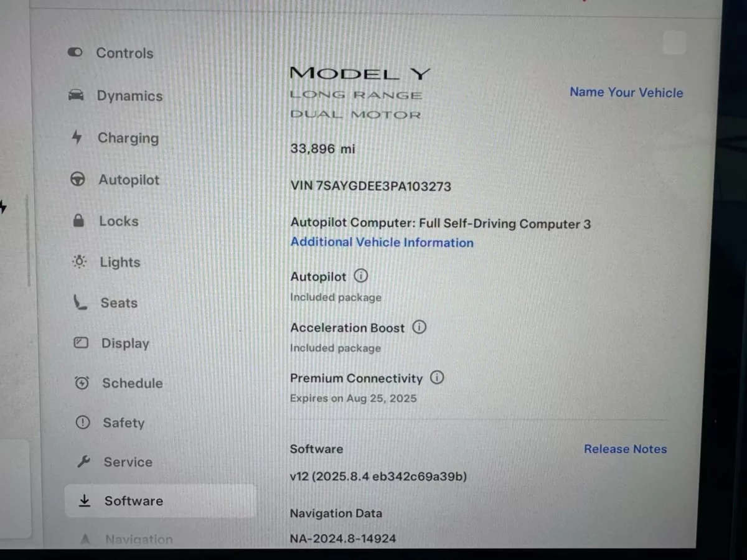747x560 pixels.
Task: Open the Seats icon
Action: click(80, 302)
